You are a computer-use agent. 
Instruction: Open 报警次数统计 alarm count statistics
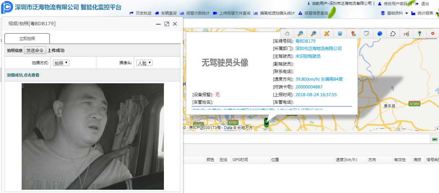pyautogui.click(x=195, y=13)
